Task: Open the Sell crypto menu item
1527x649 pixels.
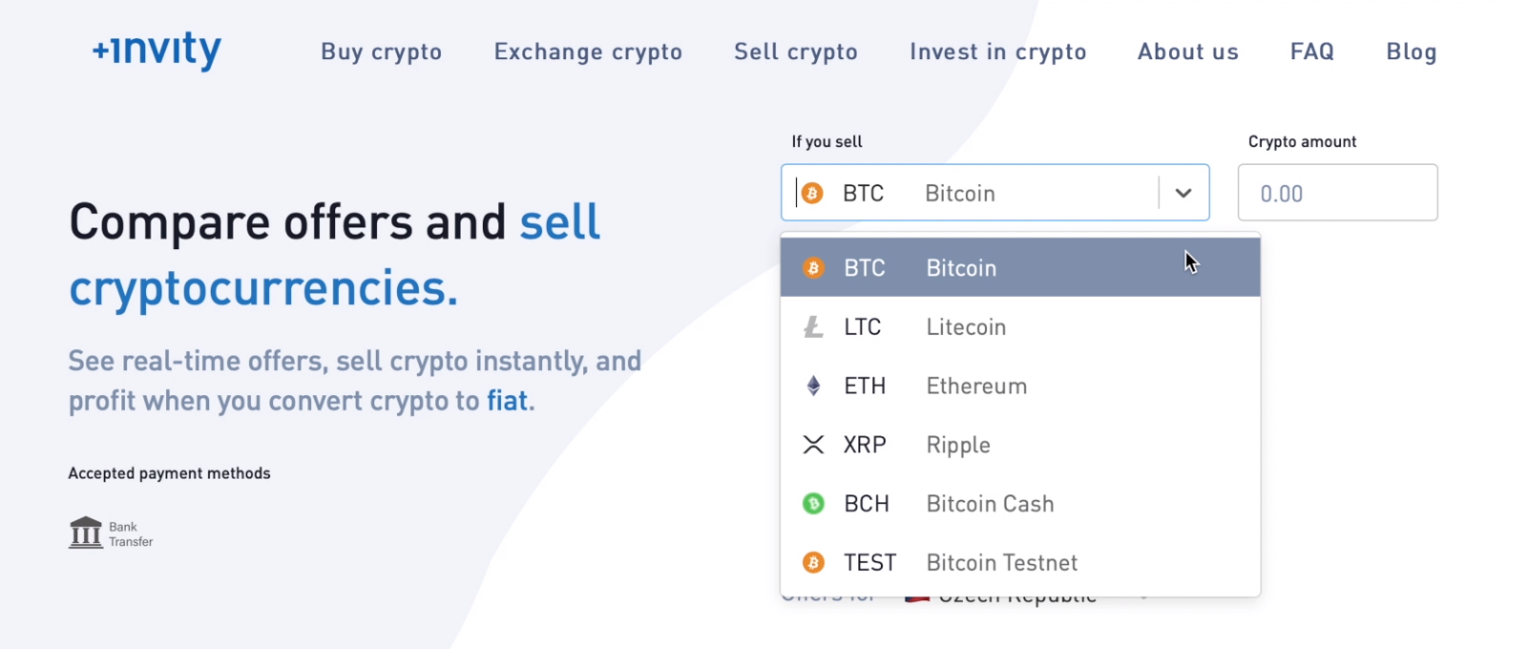Action: coord(795,52)
